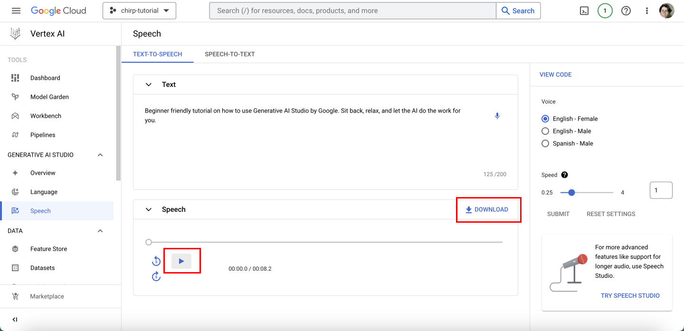Collapse the Text section chevron
This screenshot has height=331, width=684.
coord(149,85)
